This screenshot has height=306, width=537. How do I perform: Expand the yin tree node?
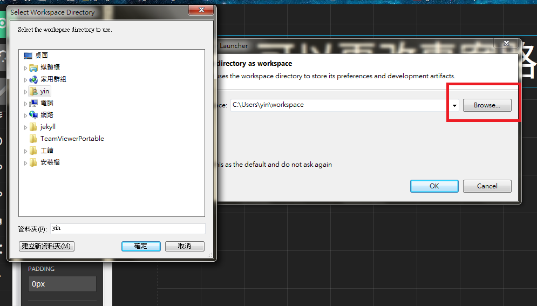click(x=25, y=92)
